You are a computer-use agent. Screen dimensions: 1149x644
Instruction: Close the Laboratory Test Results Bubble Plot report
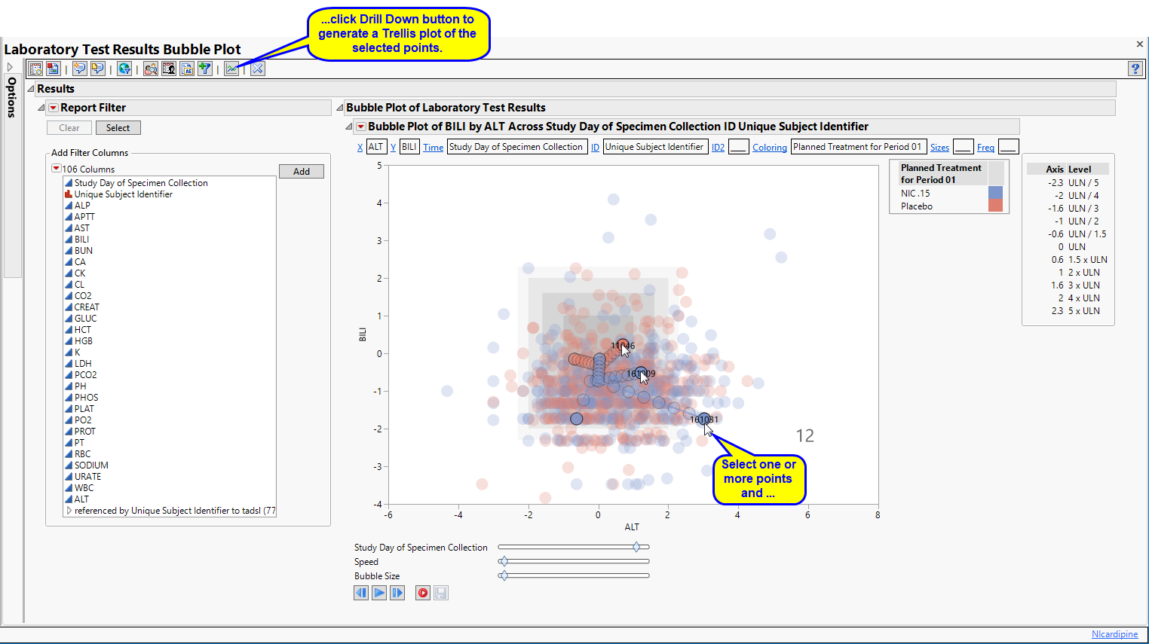1139,44
